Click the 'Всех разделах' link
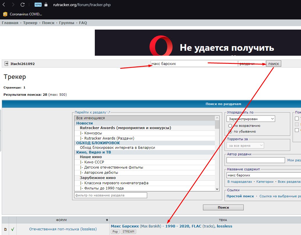Screen dimensions: 301x235 289,182
